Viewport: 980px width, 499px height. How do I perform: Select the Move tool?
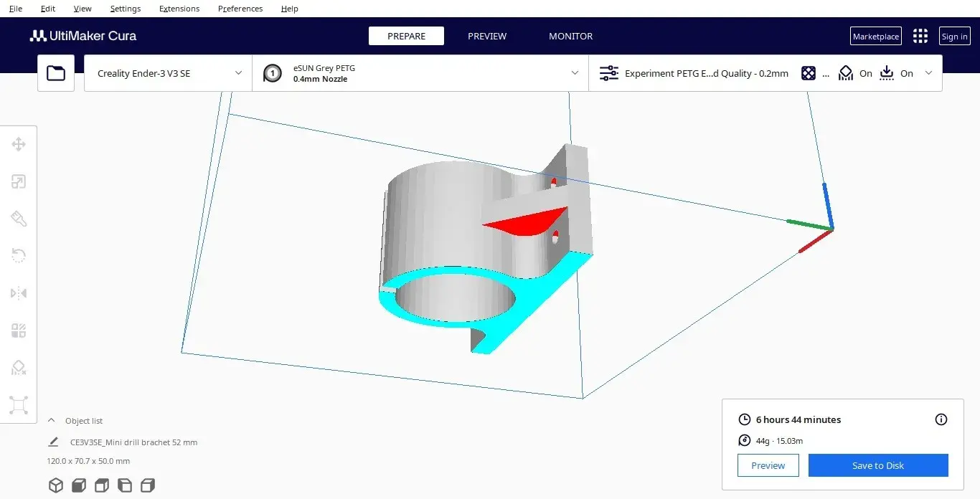19,145
